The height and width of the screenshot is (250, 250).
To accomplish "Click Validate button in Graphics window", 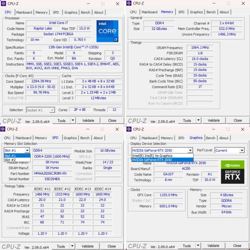I will [213, 246].
